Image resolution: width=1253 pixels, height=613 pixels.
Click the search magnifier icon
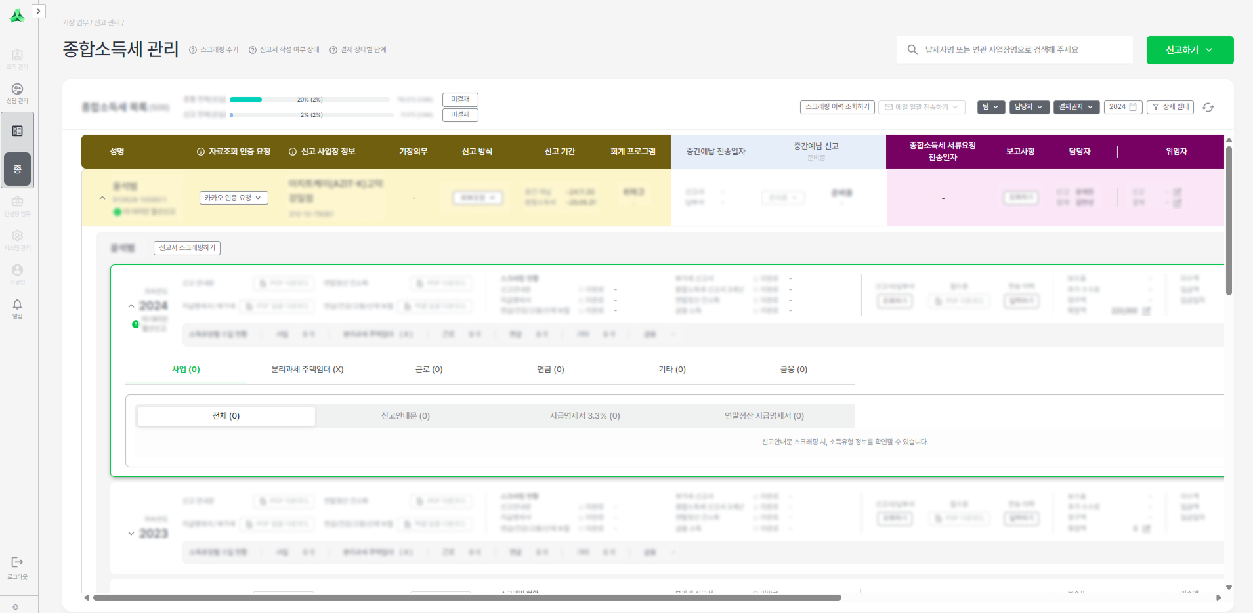912,50
